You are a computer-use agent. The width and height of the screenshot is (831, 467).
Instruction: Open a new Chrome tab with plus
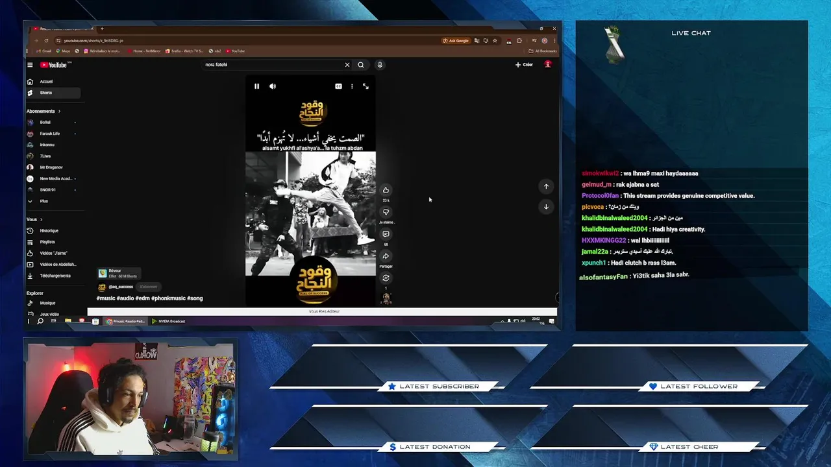point(102,29)
